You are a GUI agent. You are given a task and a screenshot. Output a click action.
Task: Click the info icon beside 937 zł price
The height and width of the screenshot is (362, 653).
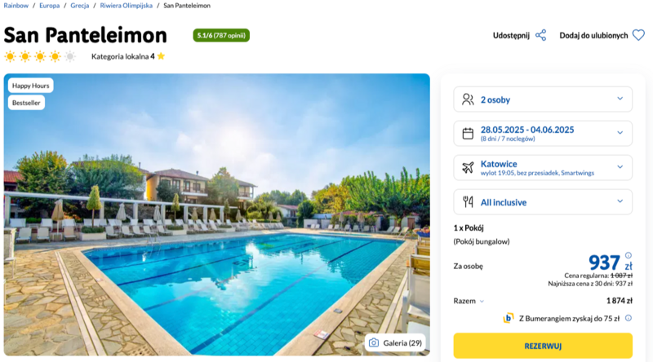click(628, 255)
